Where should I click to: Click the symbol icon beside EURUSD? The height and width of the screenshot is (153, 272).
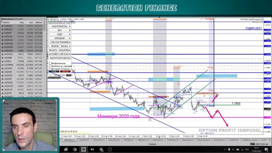click(x=3, y=26)
